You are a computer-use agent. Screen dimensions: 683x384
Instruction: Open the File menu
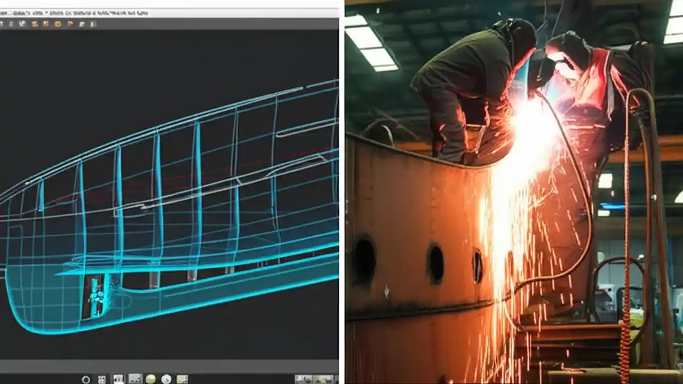click(x=5, y=12)
